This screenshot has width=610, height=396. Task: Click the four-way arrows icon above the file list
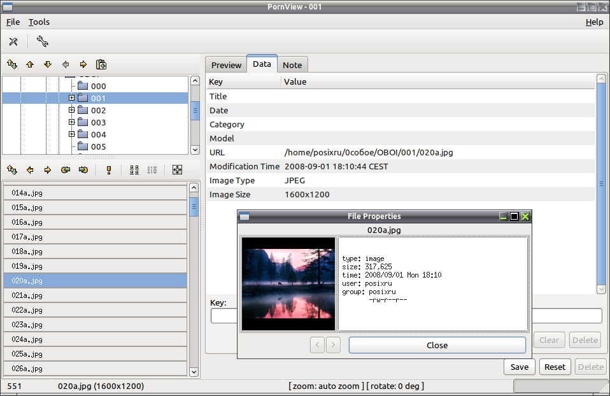tap(178, 170)
